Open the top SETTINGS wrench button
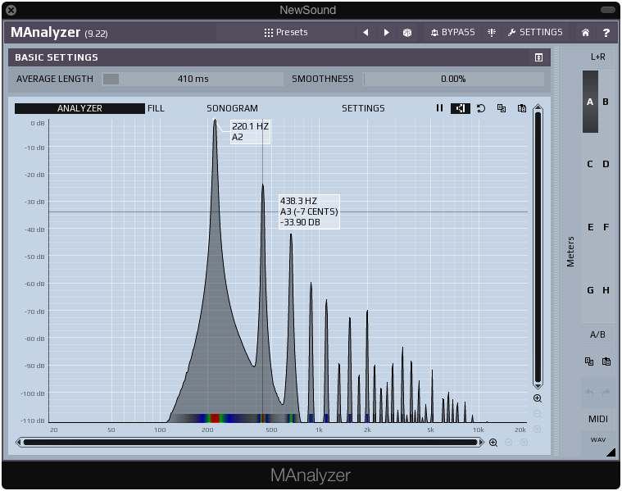This screenshot has height=491, width=622. [x=535, y=32]
